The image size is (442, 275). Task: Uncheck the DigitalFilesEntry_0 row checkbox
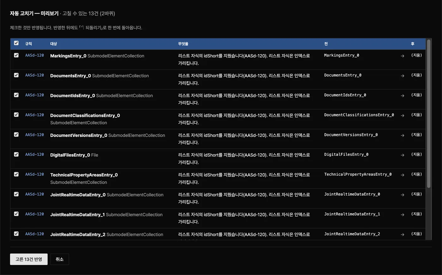[16, 155]
